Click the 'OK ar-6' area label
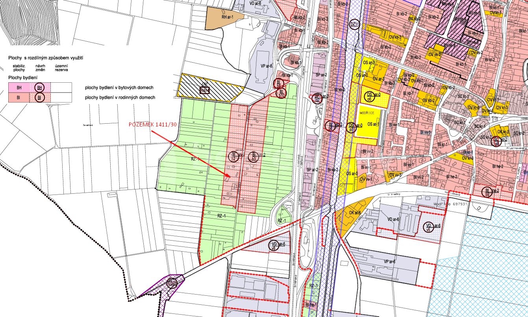This screenshot has height=317, width=528. [355, 213]
